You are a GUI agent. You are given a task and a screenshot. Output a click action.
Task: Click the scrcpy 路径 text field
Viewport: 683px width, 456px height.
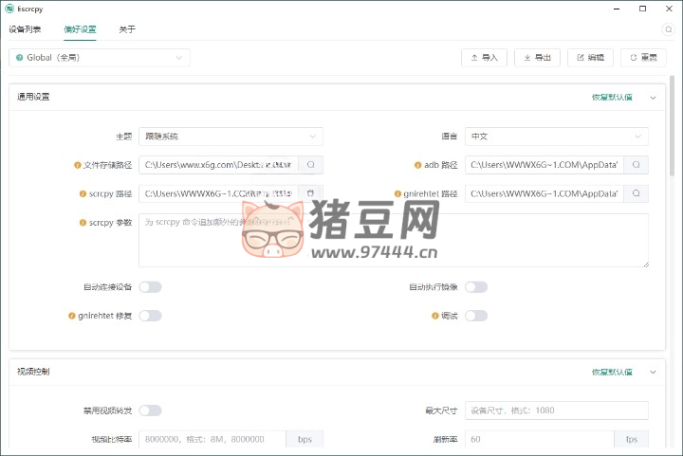coord(219,193)
